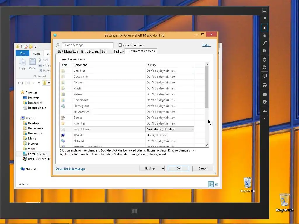The image size is (299, 224).
Task: Click Display cell for the Documents row
Action: 170,77
